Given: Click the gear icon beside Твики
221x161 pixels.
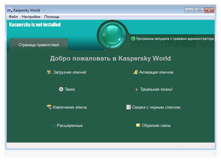Looking at the screenshot, I should pos(61,89).
